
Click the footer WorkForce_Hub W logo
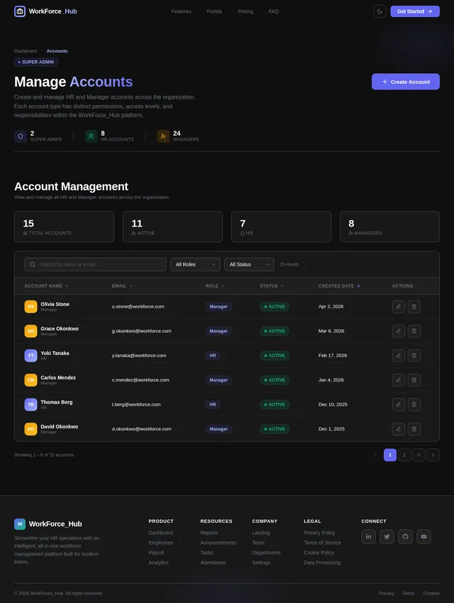[20, 523]
